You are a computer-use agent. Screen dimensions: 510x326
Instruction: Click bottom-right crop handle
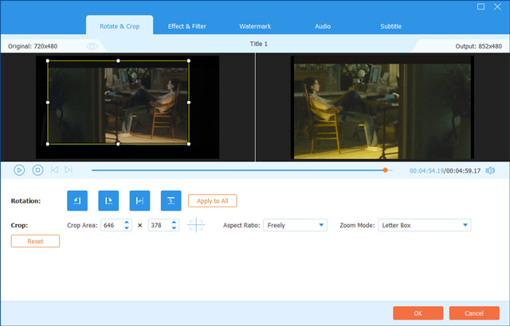point(189,144)
